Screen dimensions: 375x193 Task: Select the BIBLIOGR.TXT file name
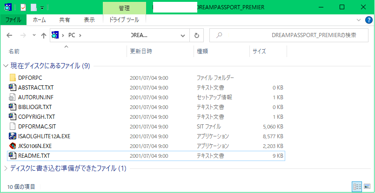tap(35, 107)
